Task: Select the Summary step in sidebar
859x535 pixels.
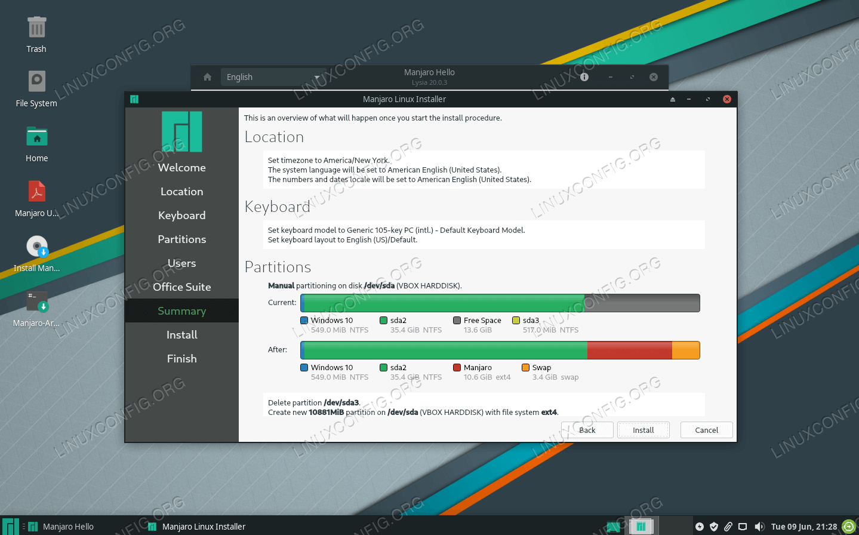Action: click(182, 311)
